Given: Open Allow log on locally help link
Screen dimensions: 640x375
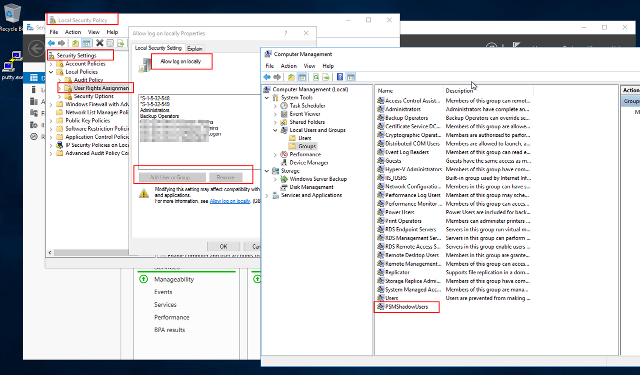Looking at the screenshot, I should click(230, 201).
